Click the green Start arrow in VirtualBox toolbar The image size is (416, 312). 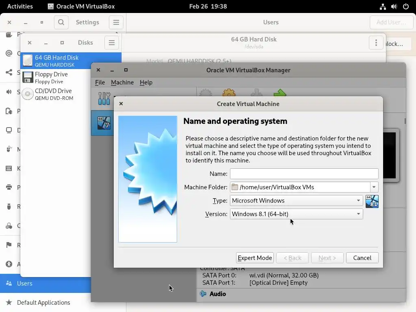pos(280,93)
